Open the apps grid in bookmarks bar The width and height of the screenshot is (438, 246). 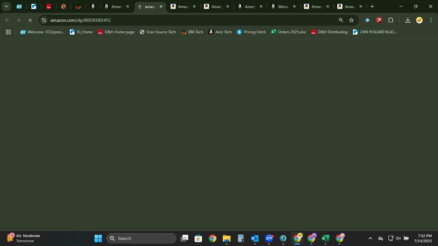(x=8, y=32)
